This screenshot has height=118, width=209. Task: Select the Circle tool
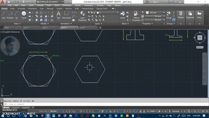point(24,15)
